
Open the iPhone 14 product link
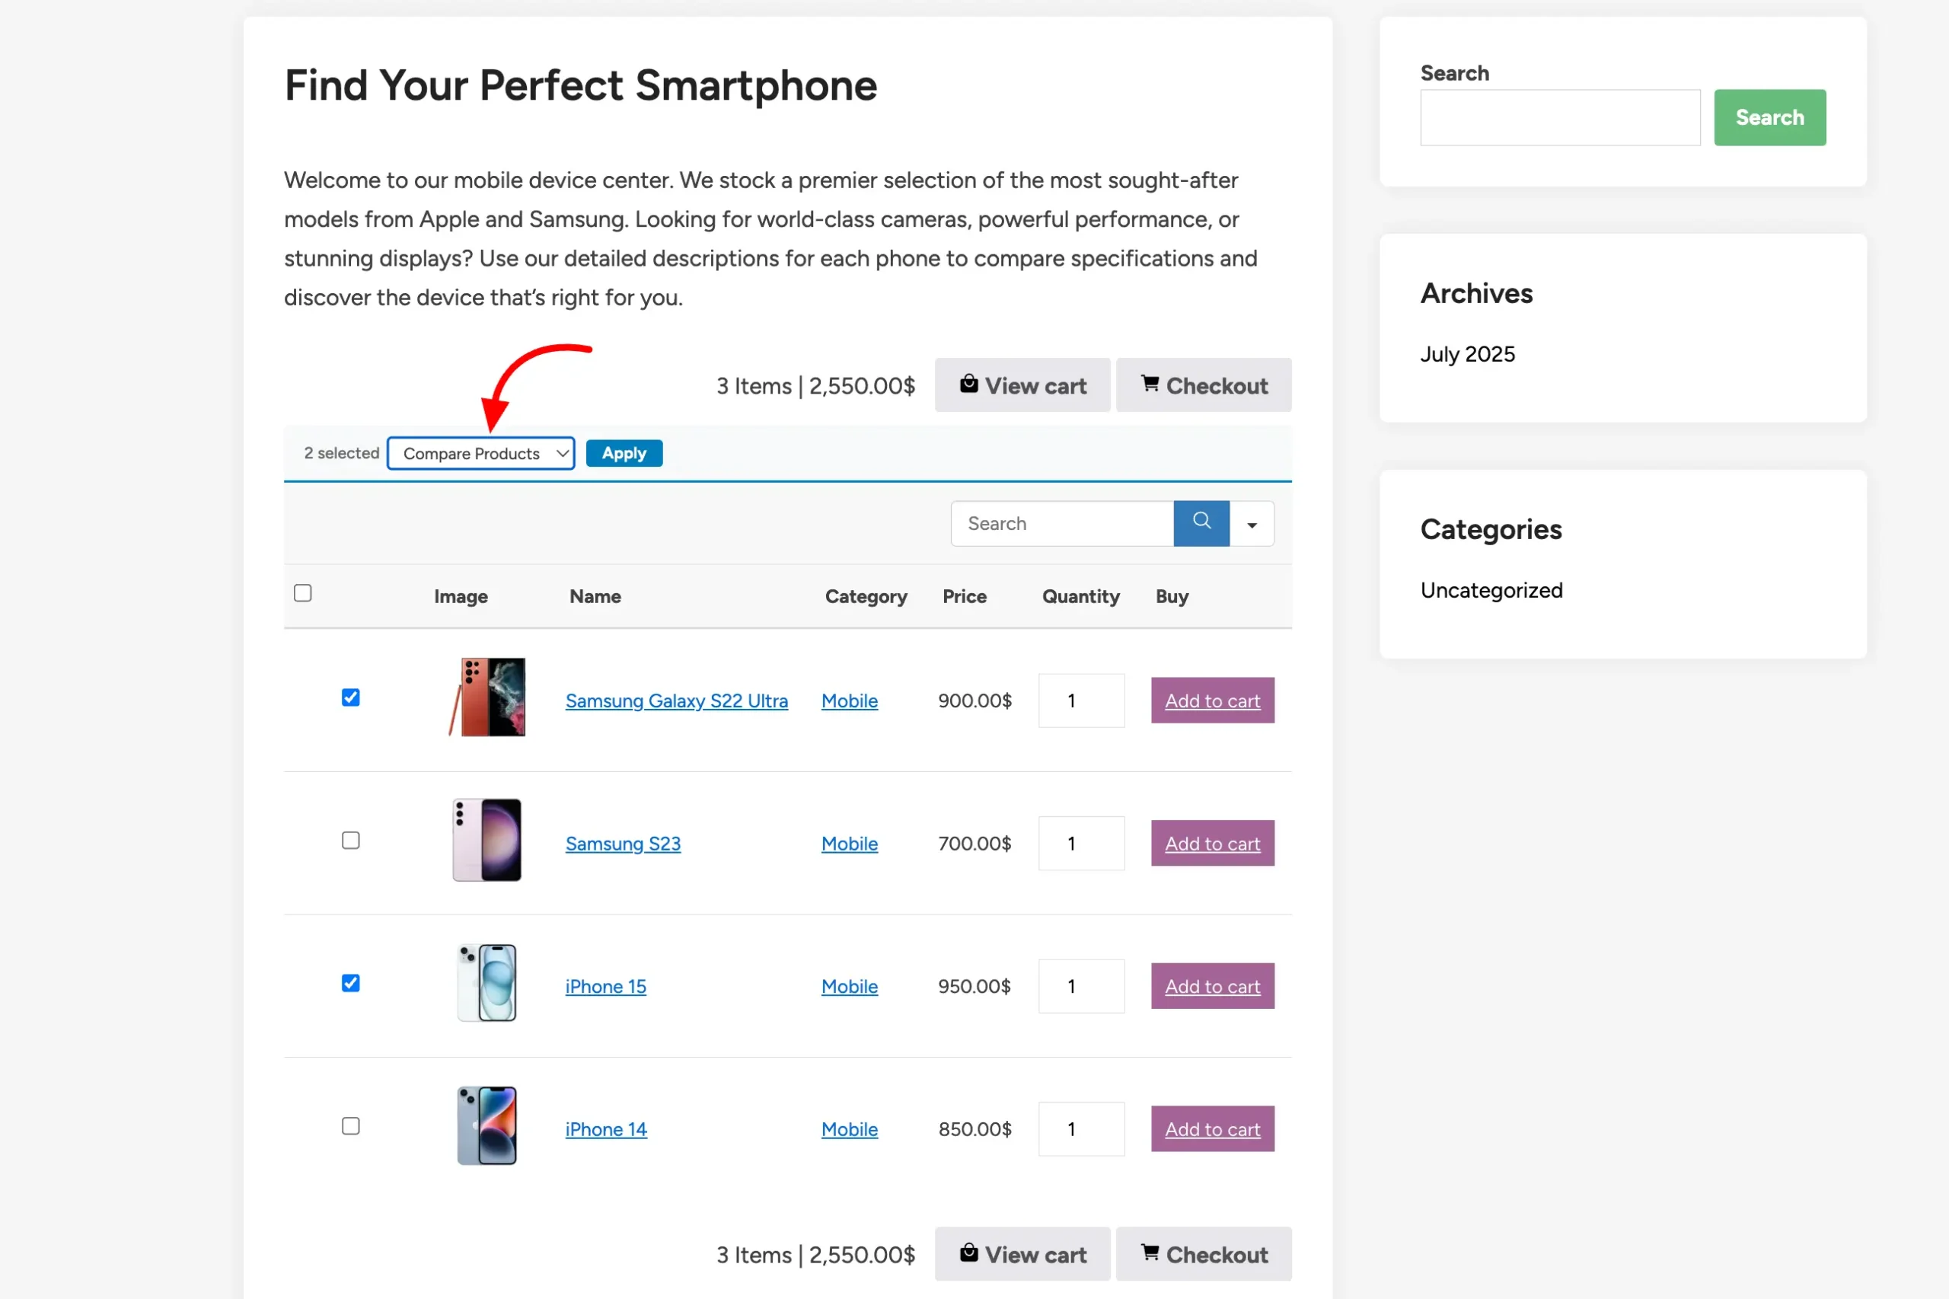coord(606,1129)
